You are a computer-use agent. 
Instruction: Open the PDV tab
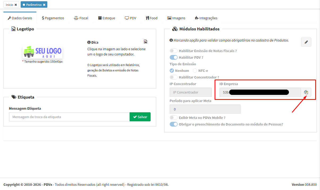(130, 18)
